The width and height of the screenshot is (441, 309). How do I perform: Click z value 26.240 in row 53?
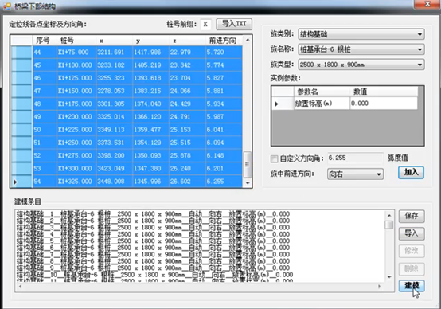pos(187,169)
